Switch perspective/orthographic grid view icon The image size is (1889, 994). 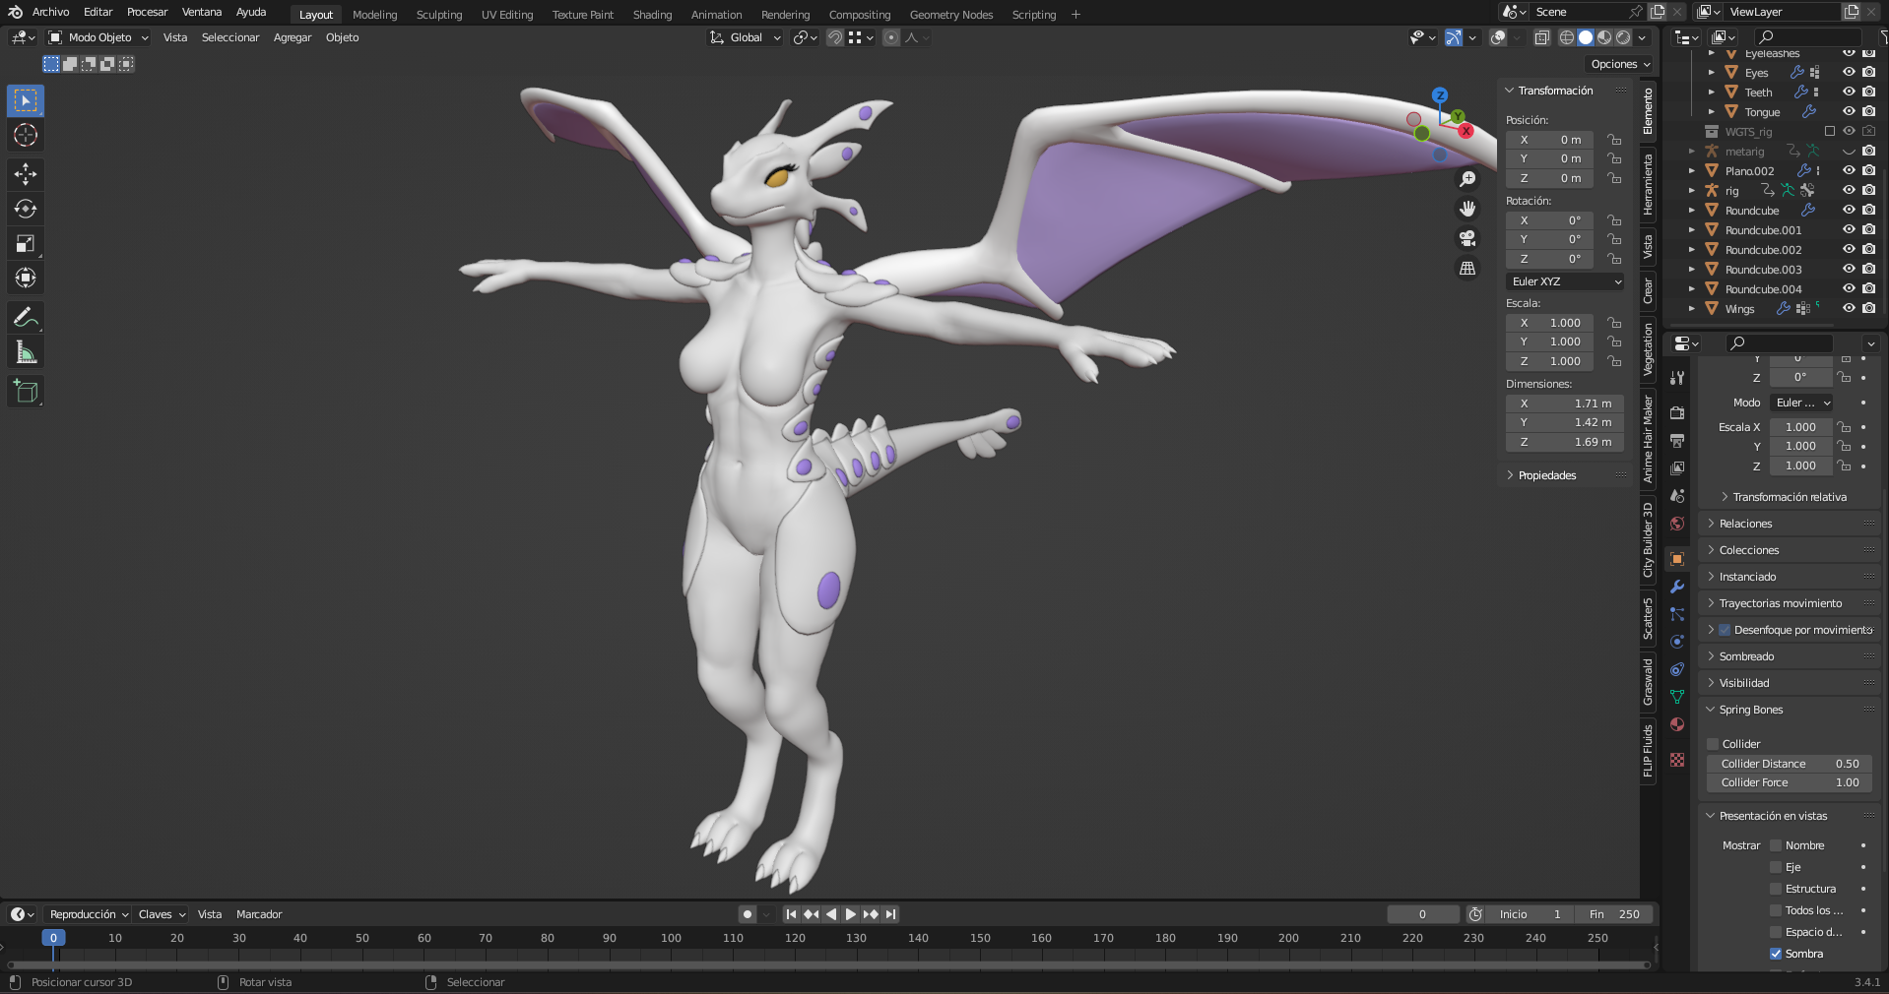(x=1467, y=268)
